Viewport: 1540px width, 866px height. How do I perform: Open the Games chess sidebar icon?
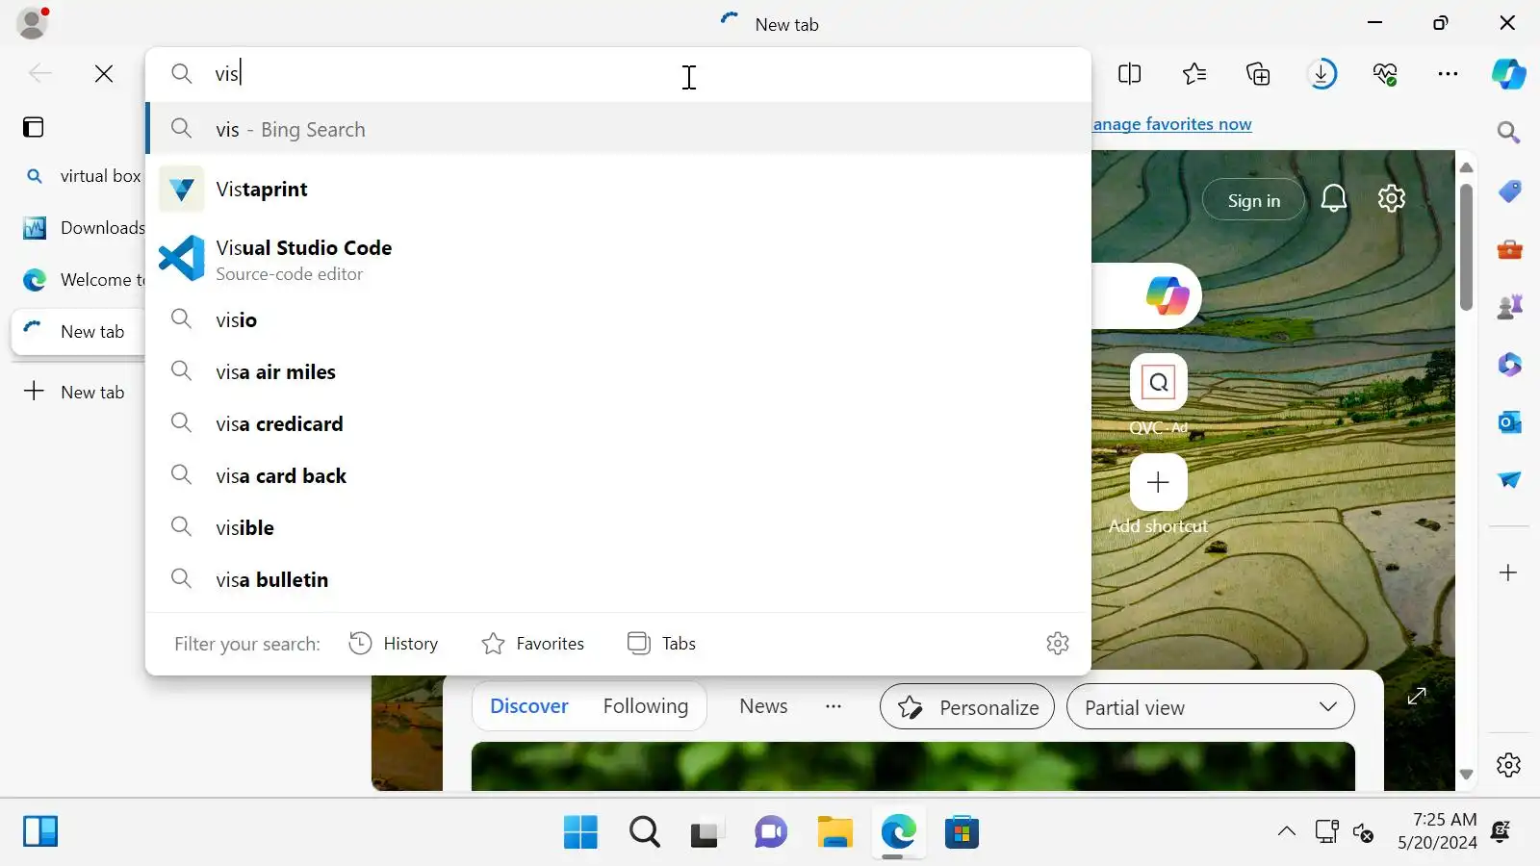tap(1509, 307)
